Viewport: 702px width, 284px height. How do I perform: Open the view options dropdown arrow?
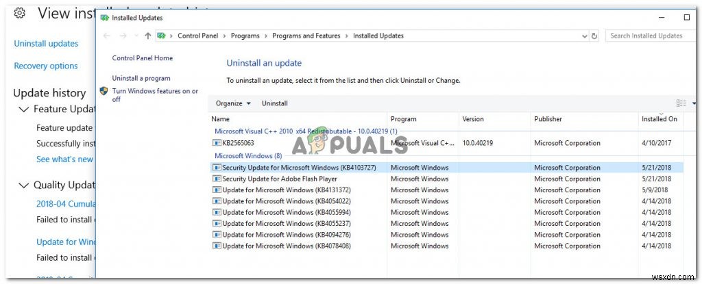[693, 103]
